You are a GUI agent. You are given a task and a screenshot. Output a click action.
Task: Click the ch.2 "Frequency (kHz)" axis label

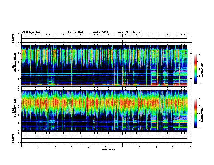tap(15, 107)
